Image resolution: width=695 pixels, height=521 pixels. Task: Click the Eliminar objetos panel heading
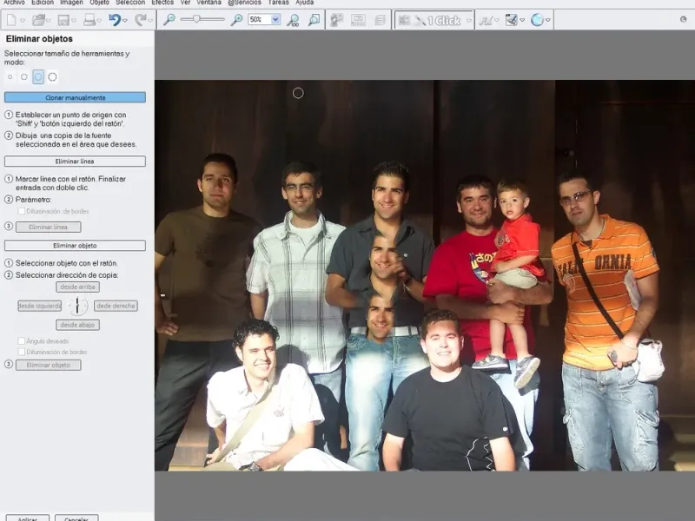click(39, 39)
